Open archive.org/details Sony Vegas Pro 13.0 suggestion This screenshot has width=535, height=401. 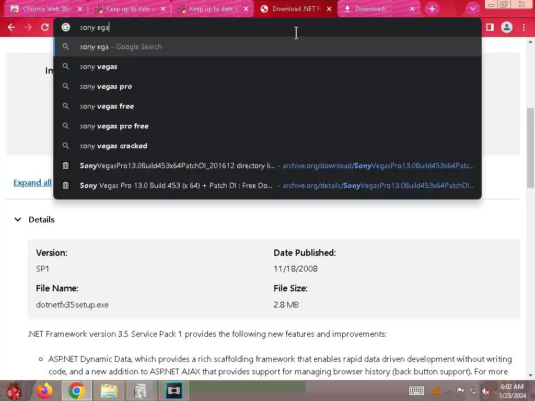coord(267,185)
